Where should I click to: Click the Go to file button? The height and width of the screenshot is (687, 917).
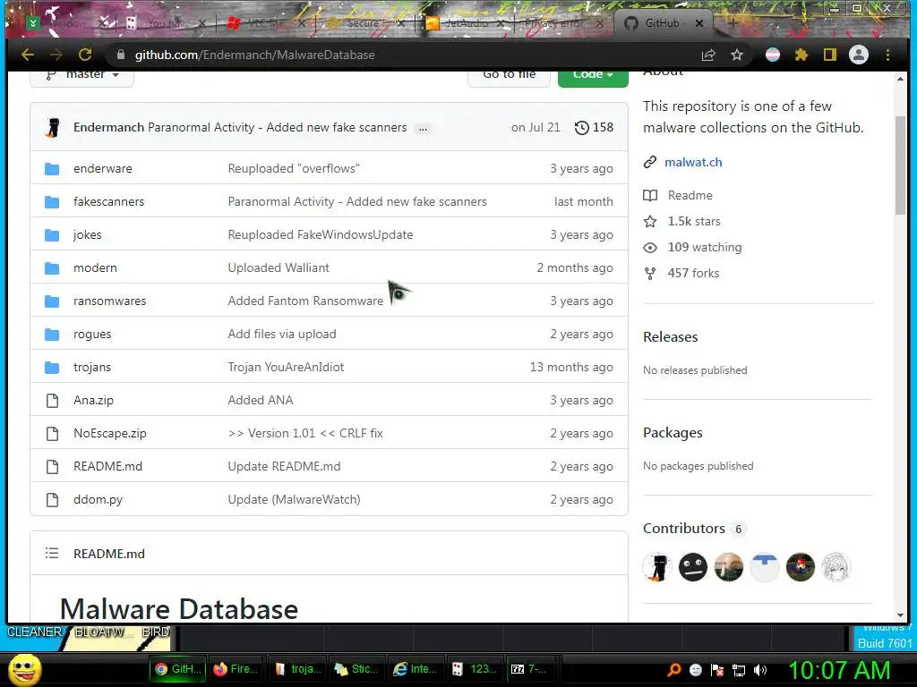pyautogui.click(x=509, y=75)
